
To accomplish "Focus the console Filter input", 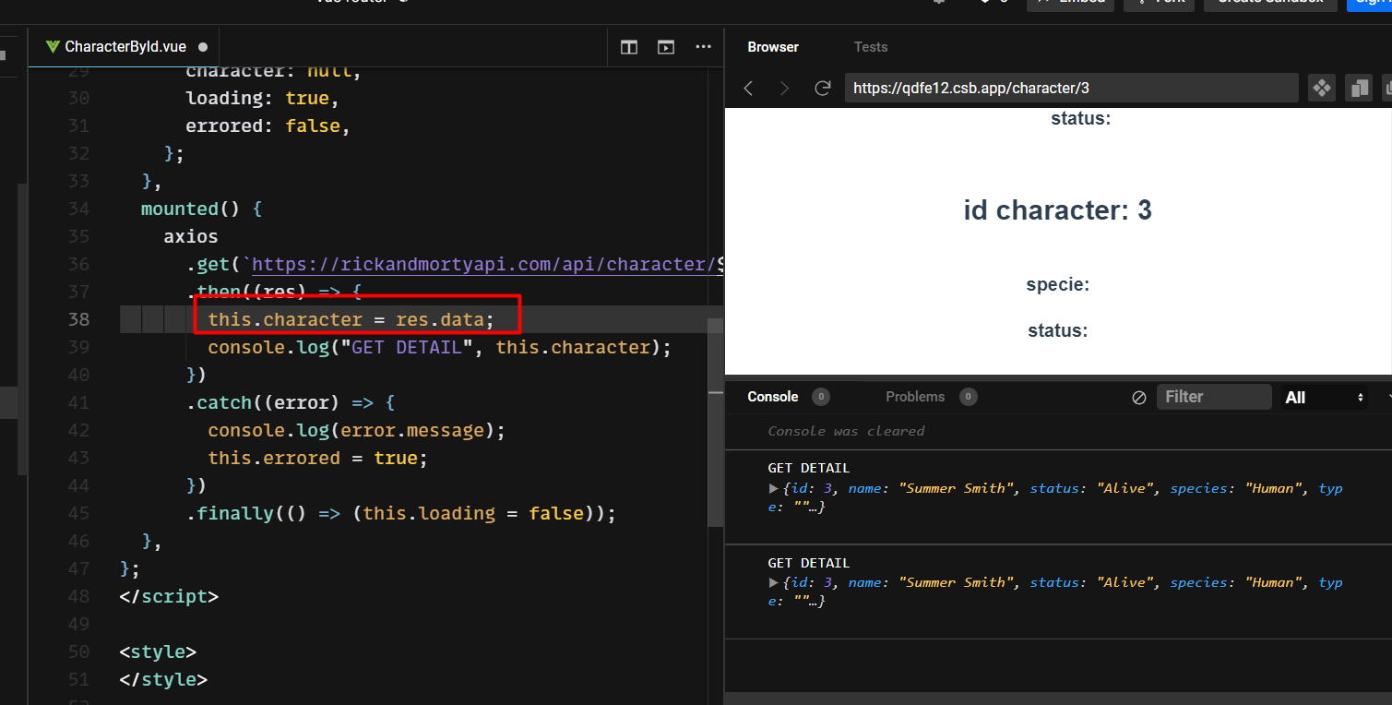I will coord(1214,397).
